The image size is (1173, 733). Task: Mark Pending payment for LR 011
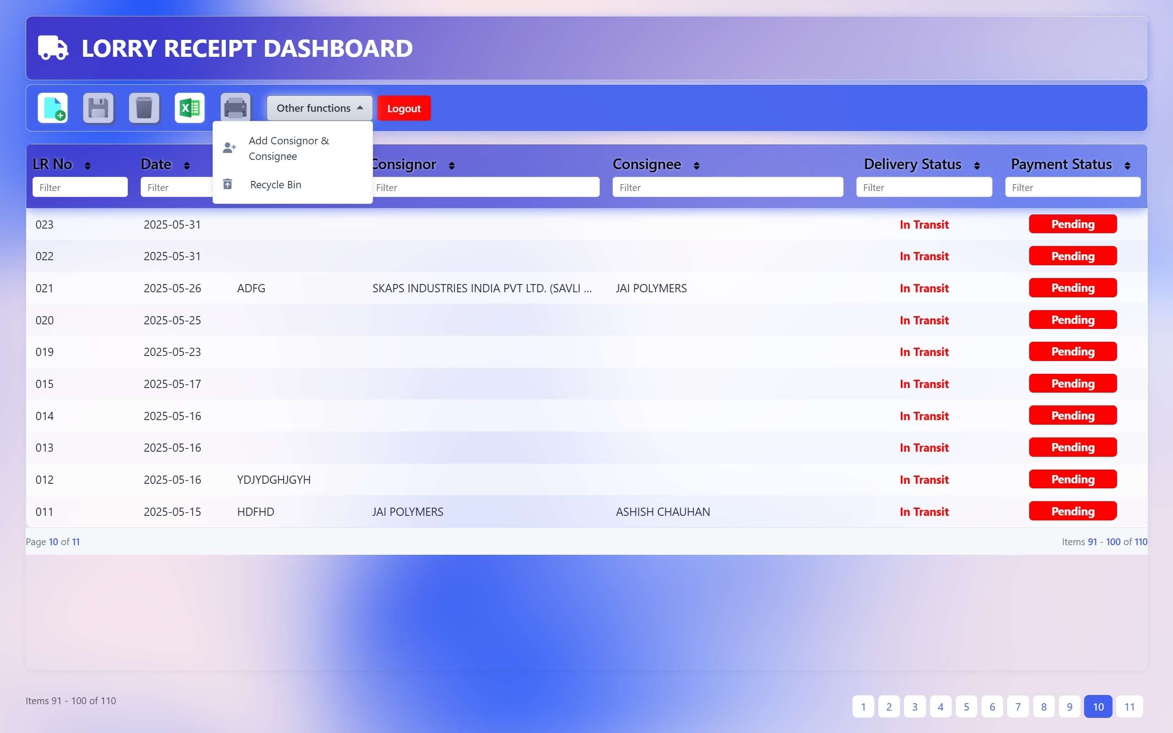click(1072, 511)
